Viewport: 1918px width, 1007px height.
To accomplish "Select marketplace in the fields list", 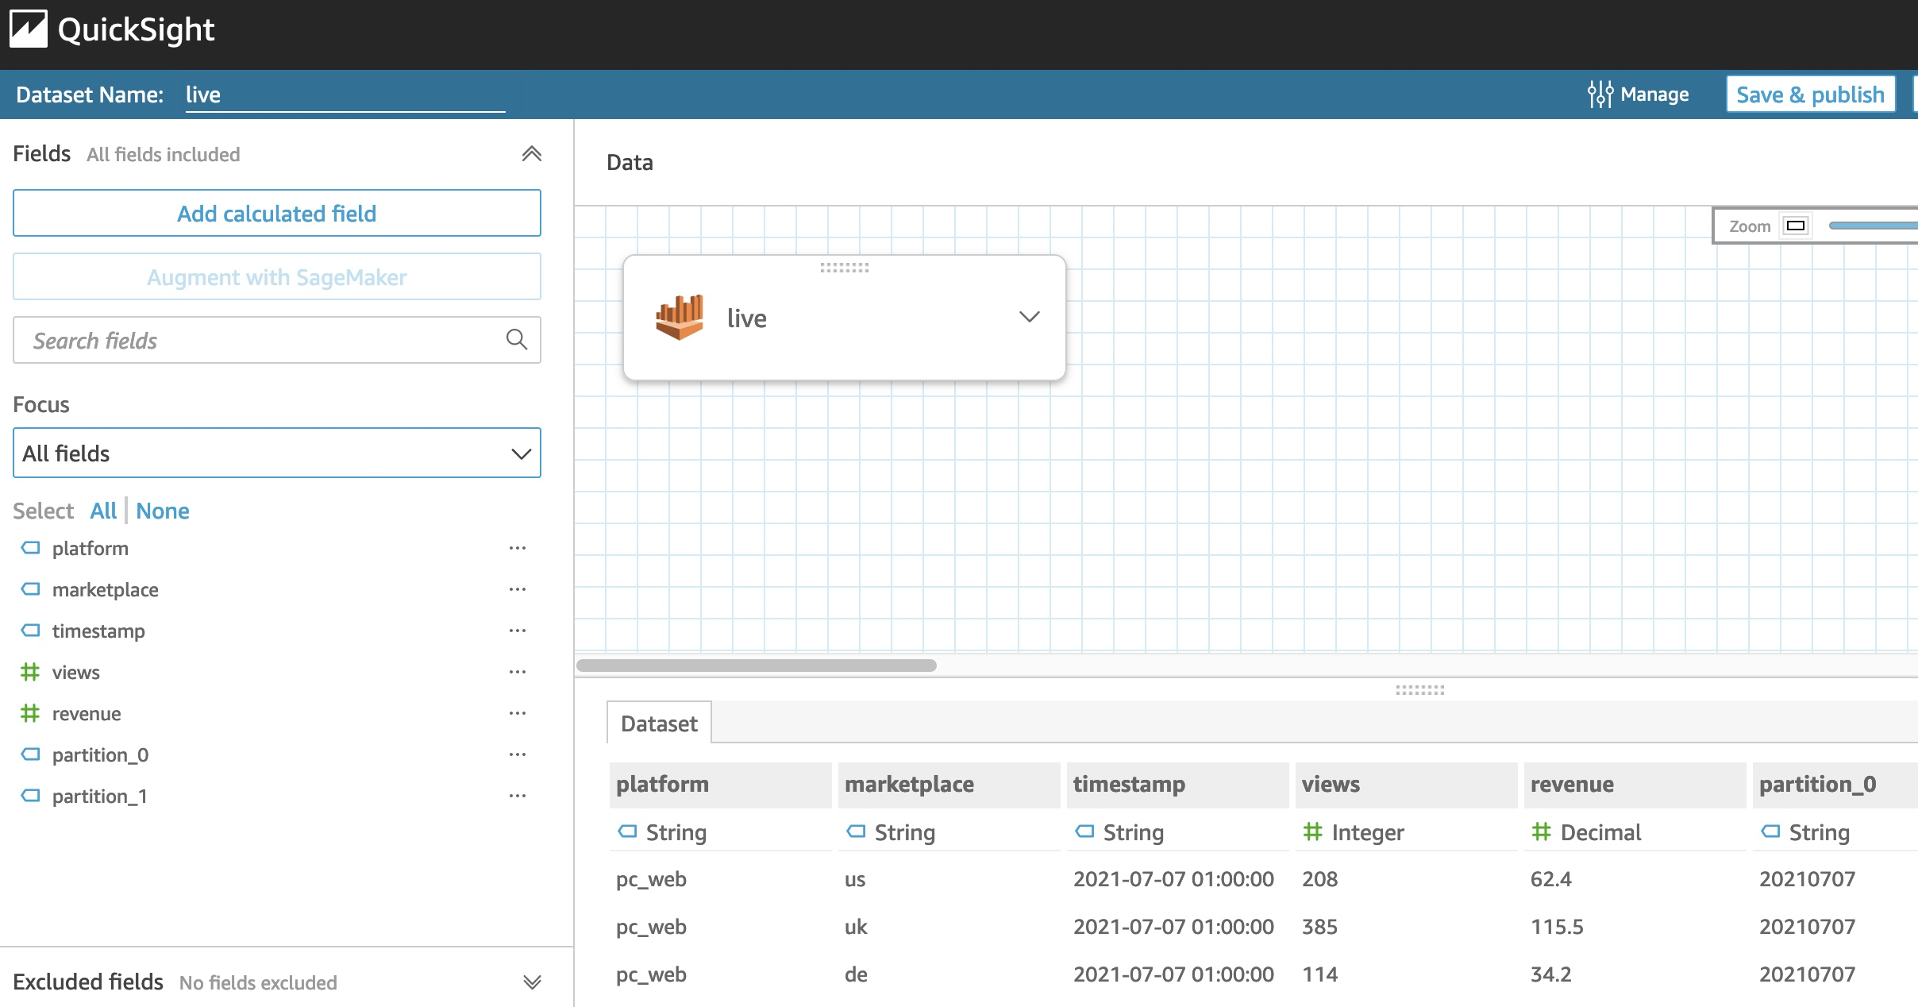I will (106, 589).
